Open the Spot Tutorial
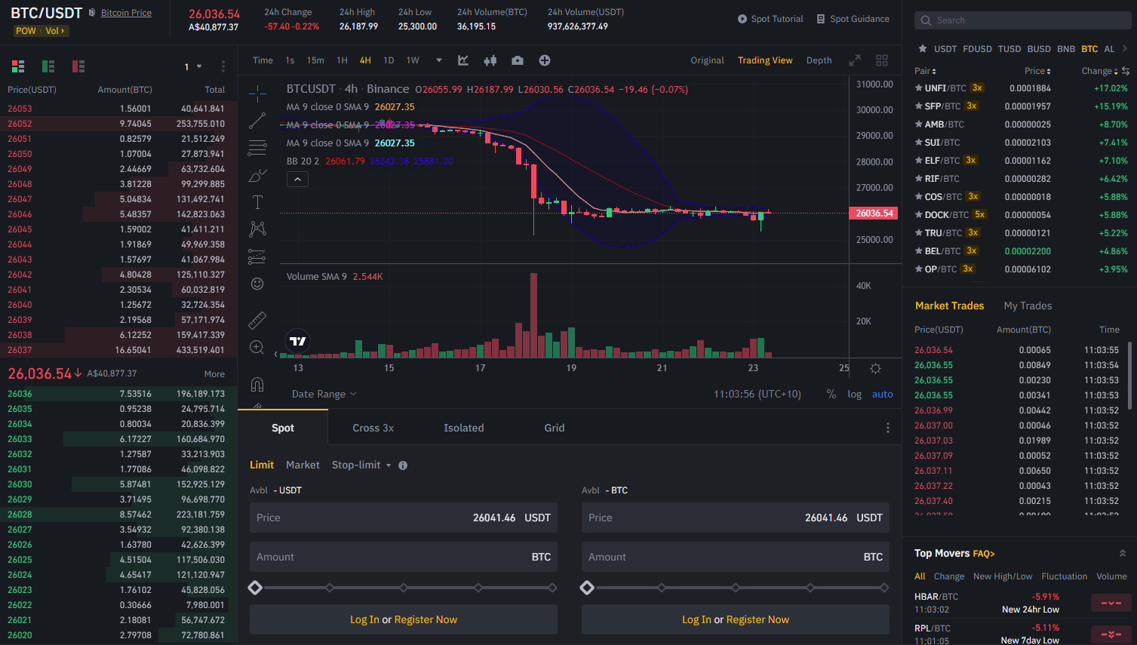The height and width of the screenshot is (645, 1137). click(x=770, y=19)
